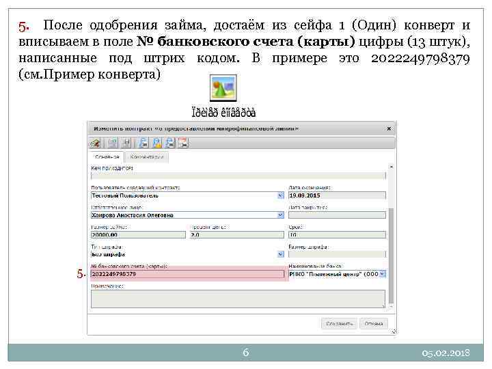This screenshot has height=369, width=492.
Task: Click the slide date 05.02.2018
Action: pos(446,353)
